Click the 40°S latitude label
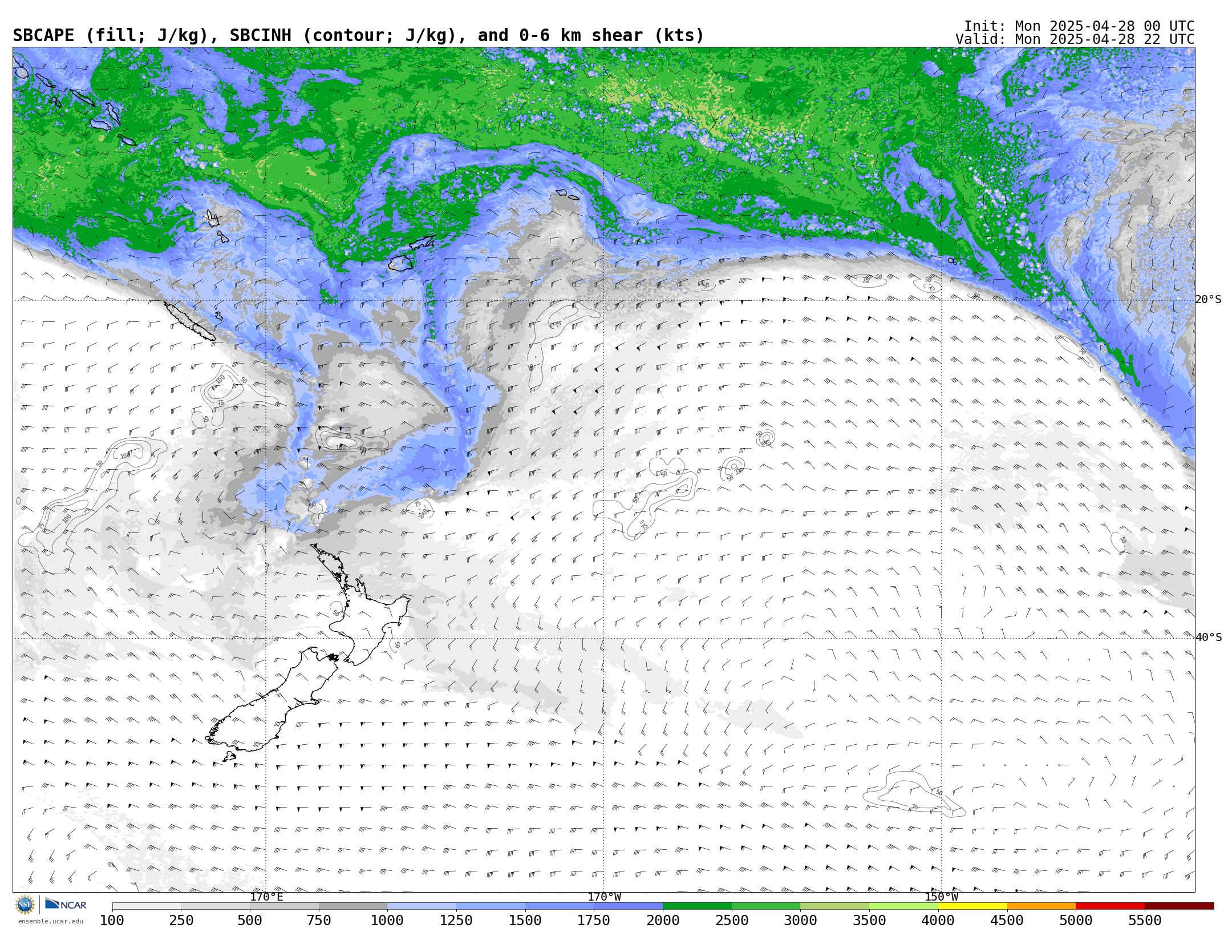1232x928 pixels. pyautogui.click(x=1208, y=638)
